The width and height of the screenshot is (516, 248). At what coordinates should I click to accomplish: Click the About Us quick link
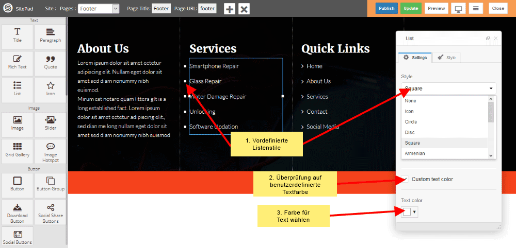[318, 81]
